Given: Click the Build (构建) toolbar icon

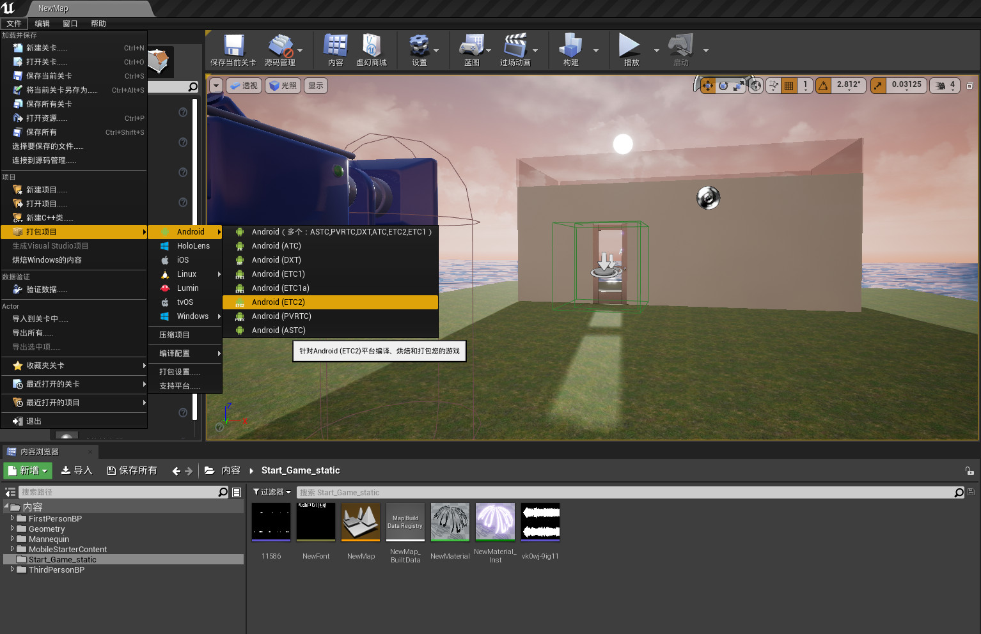Looking at the screenshot, I should [570, 47].
